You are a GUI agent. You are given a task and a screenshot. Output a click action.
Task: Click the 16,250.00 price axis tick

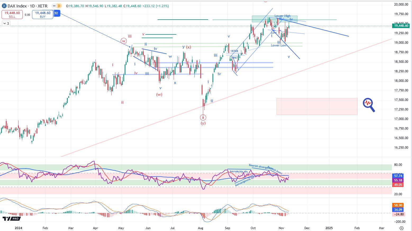[x=401, y=147]
